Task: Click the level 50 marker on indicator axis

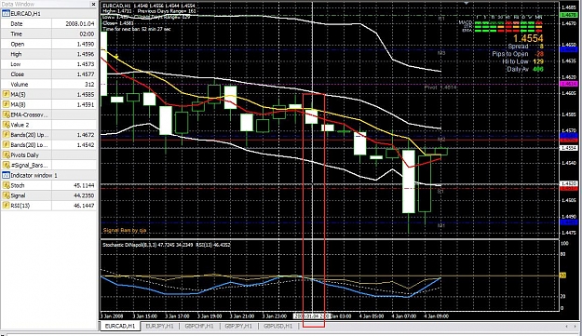Action: pos(562,276)
